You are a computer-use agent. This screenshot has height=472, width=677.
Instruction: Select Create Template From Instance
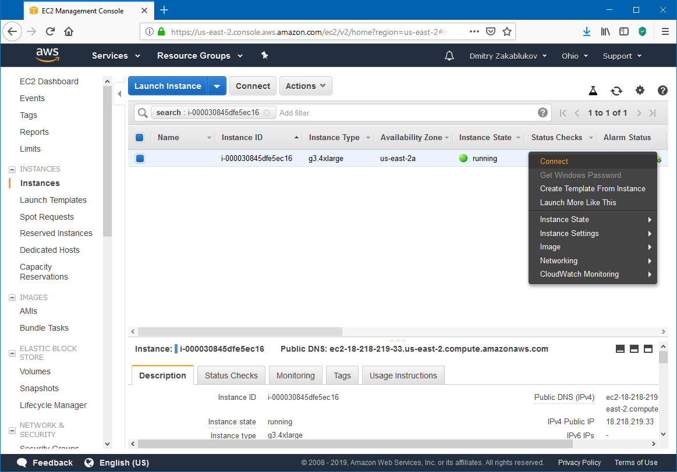coord(593,189)
